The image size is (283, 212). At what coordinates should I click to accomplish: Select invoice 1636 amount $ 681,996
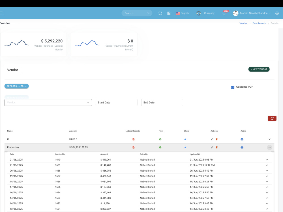click(106, 181)
